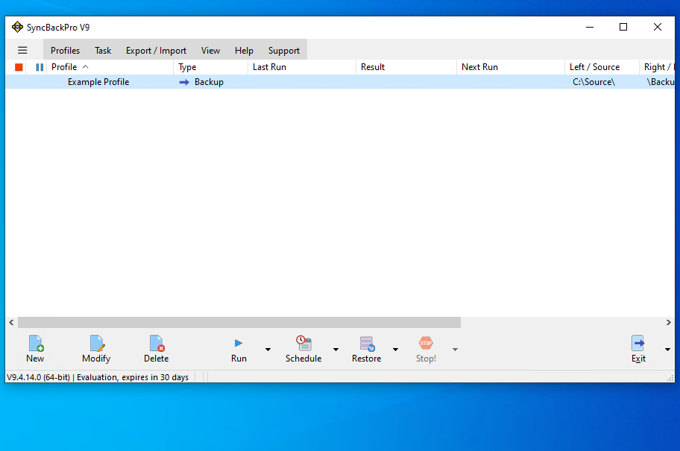Image resolution: width=680 pixels, height=451 pixels.
Task: Click the SyncBackPro logo icon in title bar
Action: pyautogui.click(x=17, y=27)
